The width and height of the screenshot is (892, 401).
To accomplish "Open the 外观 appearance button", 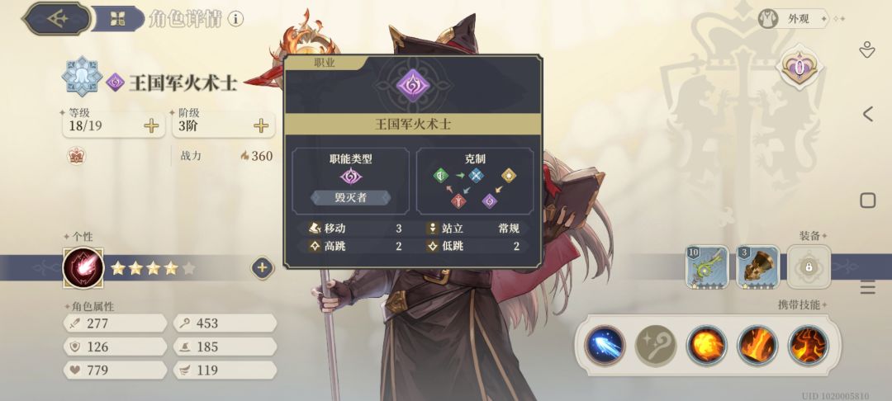I will [792, 19].
